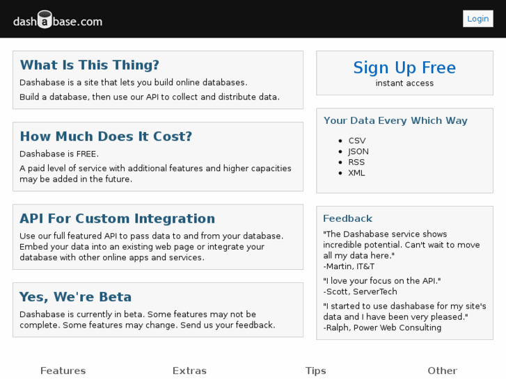Select the "instant access" text
Screen dimensions: 506x379
(x=404, y=83)
